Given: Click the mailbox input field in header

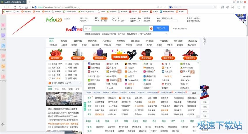Looking at the screenshot, I should pos(170,21).
